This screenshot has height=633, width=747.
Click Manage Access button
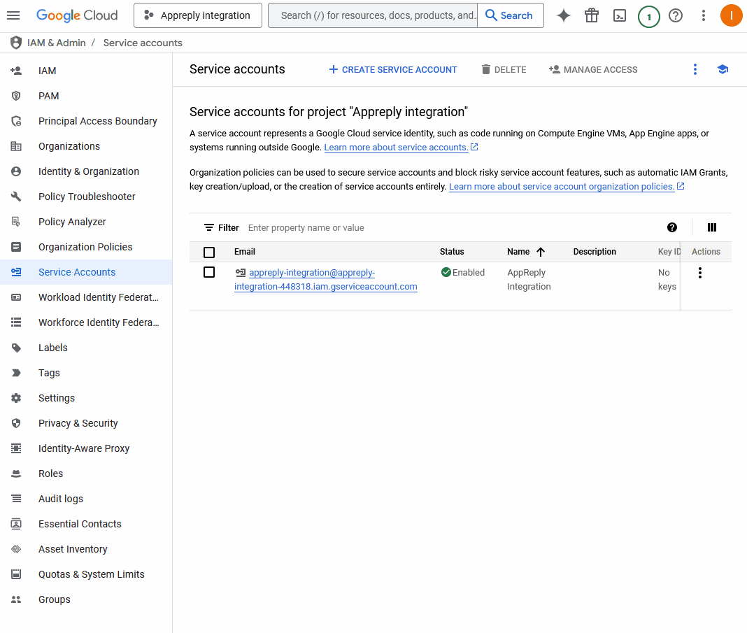pyautogui.click(x=593, y=69)
